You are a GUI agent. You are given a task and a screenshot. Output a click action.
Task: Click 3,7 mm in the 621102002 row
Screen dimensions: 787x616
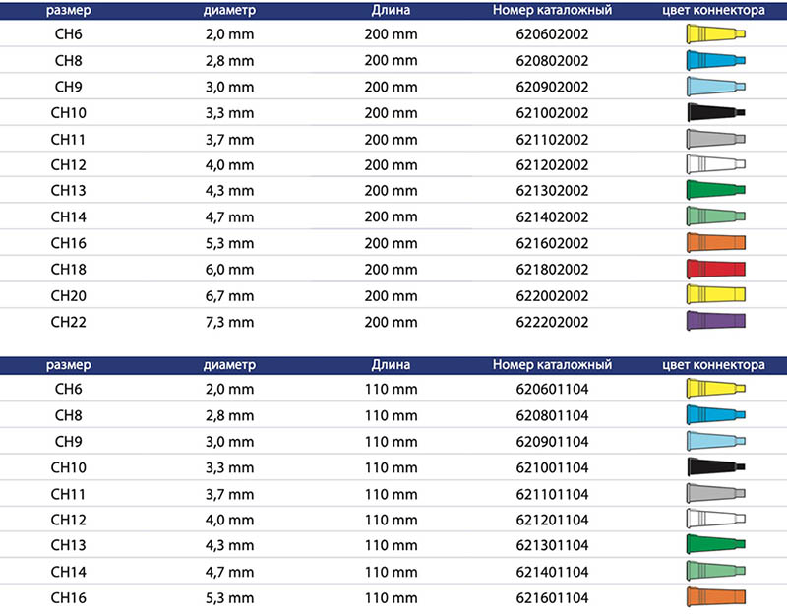click(x=229, y=140)
